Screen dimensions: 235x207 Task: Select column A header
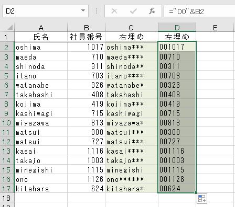(x=41, y=28)
